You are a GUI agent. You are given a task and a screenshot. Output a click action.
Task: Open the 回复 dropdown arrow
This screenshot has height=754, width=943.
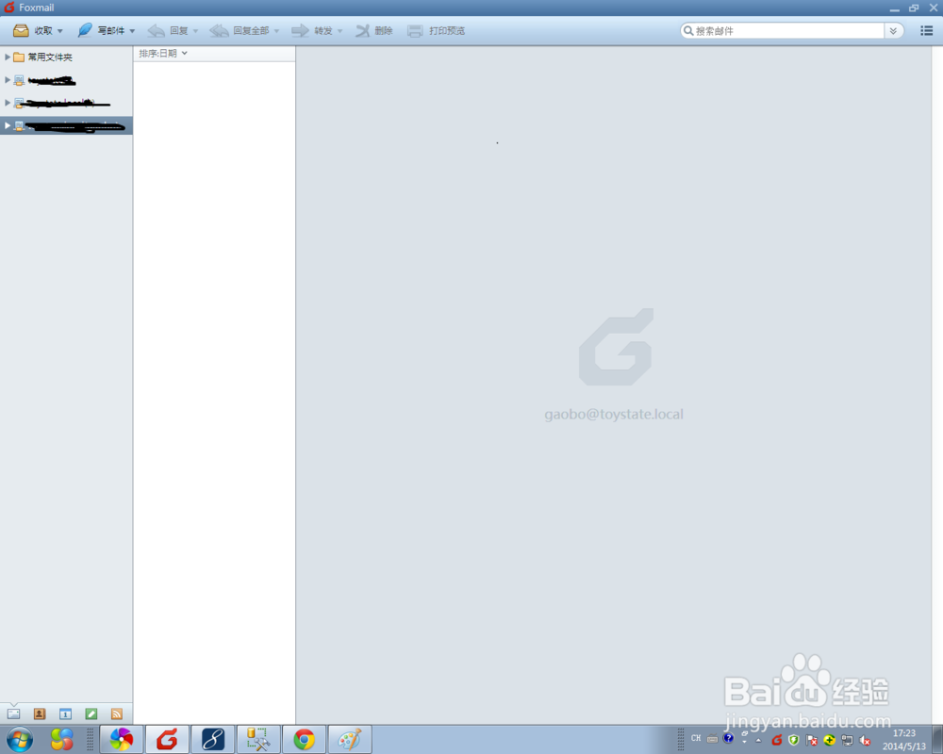click(195, 31)
